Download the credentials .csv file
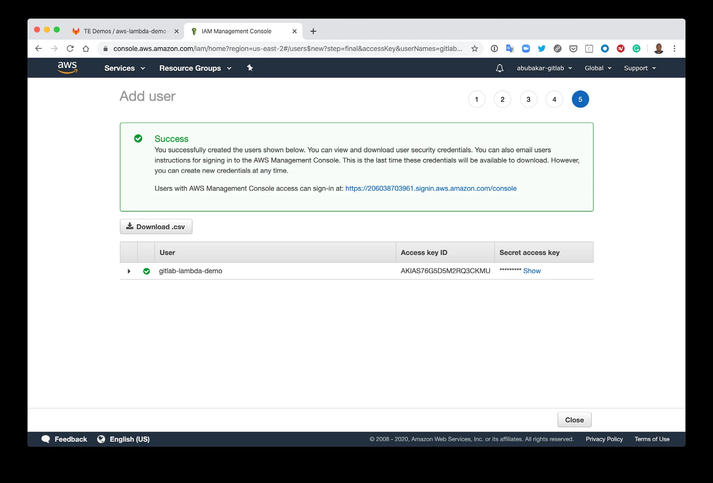713x483 pixels. pos(156,227)
